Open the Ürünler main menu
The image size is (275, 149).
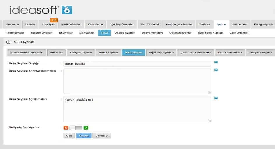pyautogui.click(x=30, y=25)
